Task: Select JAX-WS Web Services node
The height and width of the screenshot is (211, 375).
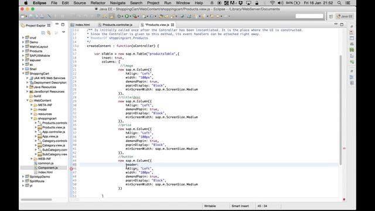Action: (x=49, y=78)
